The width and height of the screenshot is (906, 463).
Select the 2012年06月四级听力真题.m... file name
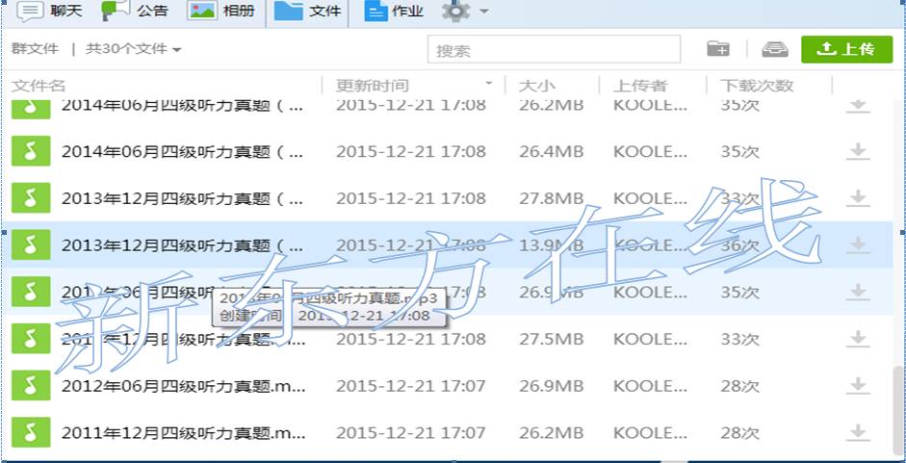183,386
